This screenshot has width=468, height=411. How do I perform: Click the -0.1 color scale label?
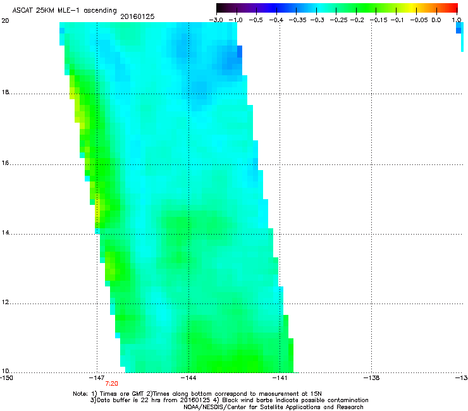(397, 20)
